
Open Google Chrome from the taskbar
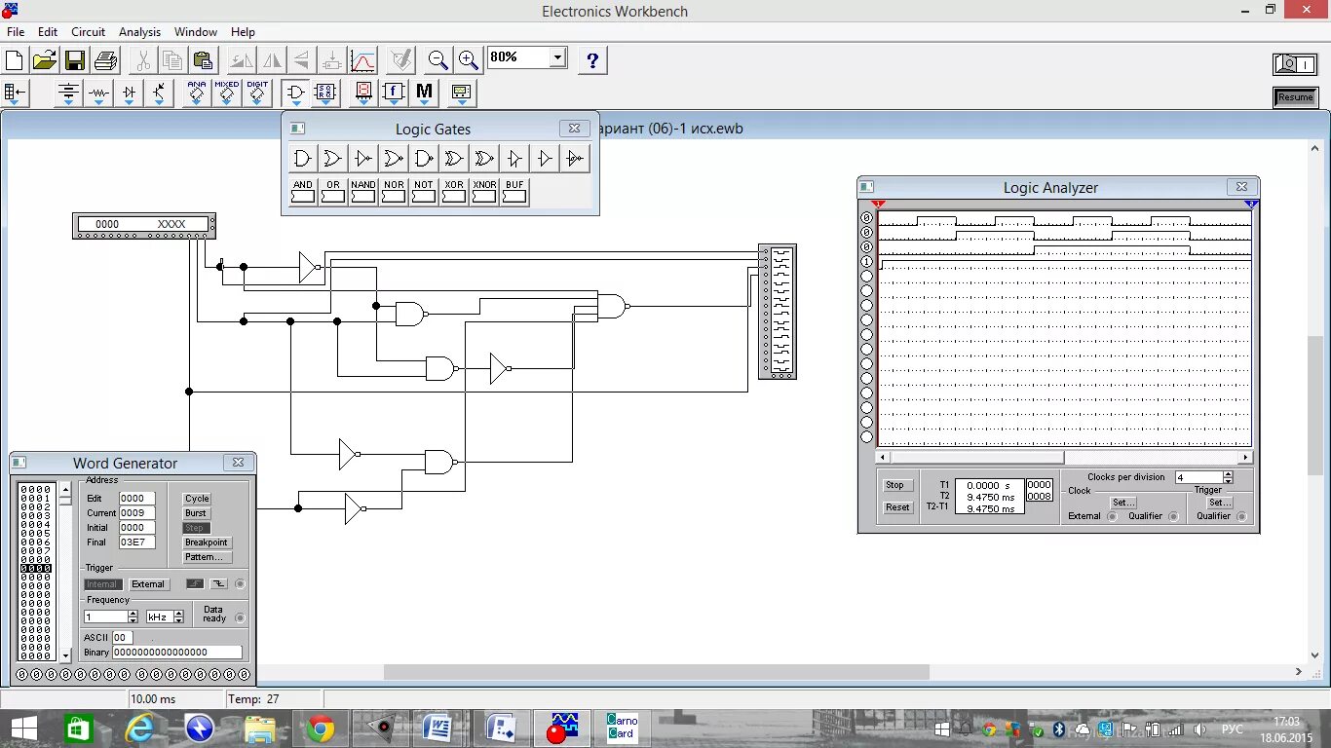320,728
